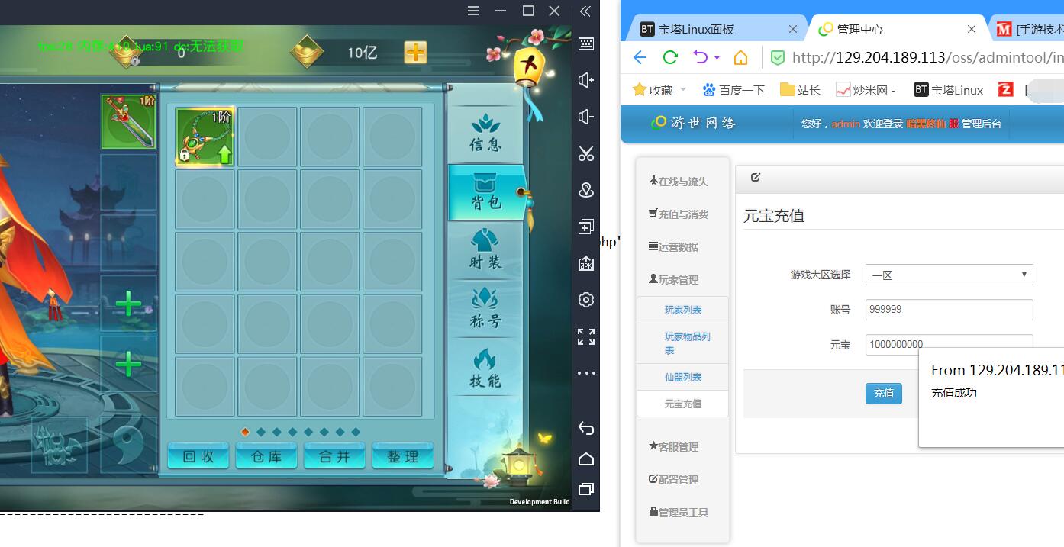Select the 1阶 item in backpack grid

point(205,137)
